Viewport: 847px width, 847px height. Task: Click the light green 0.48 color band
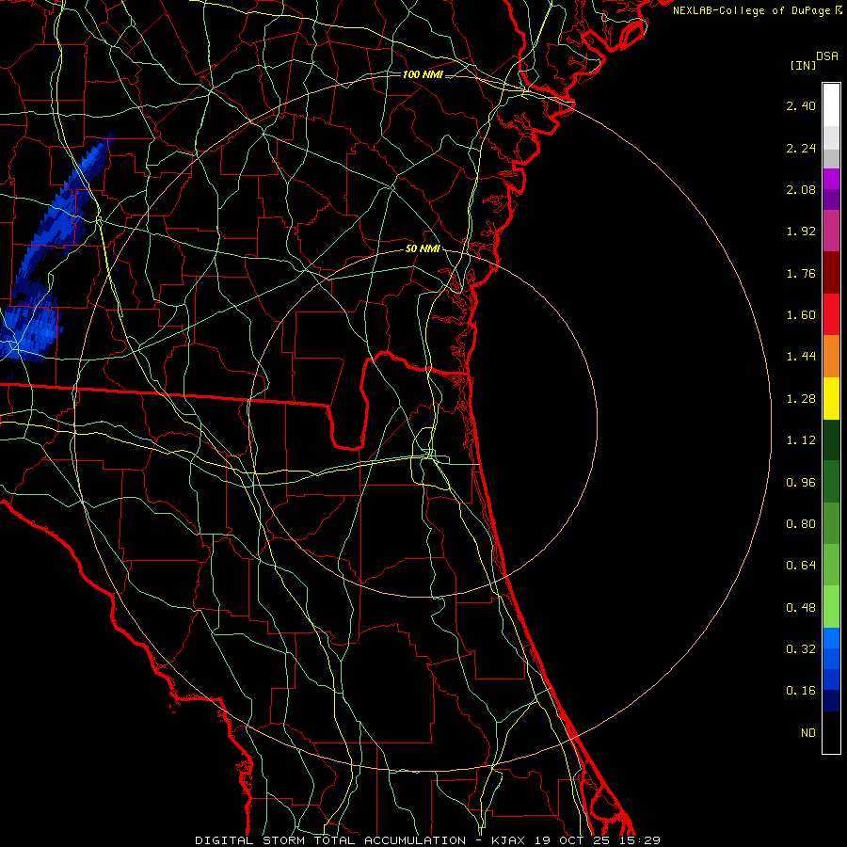831,607
